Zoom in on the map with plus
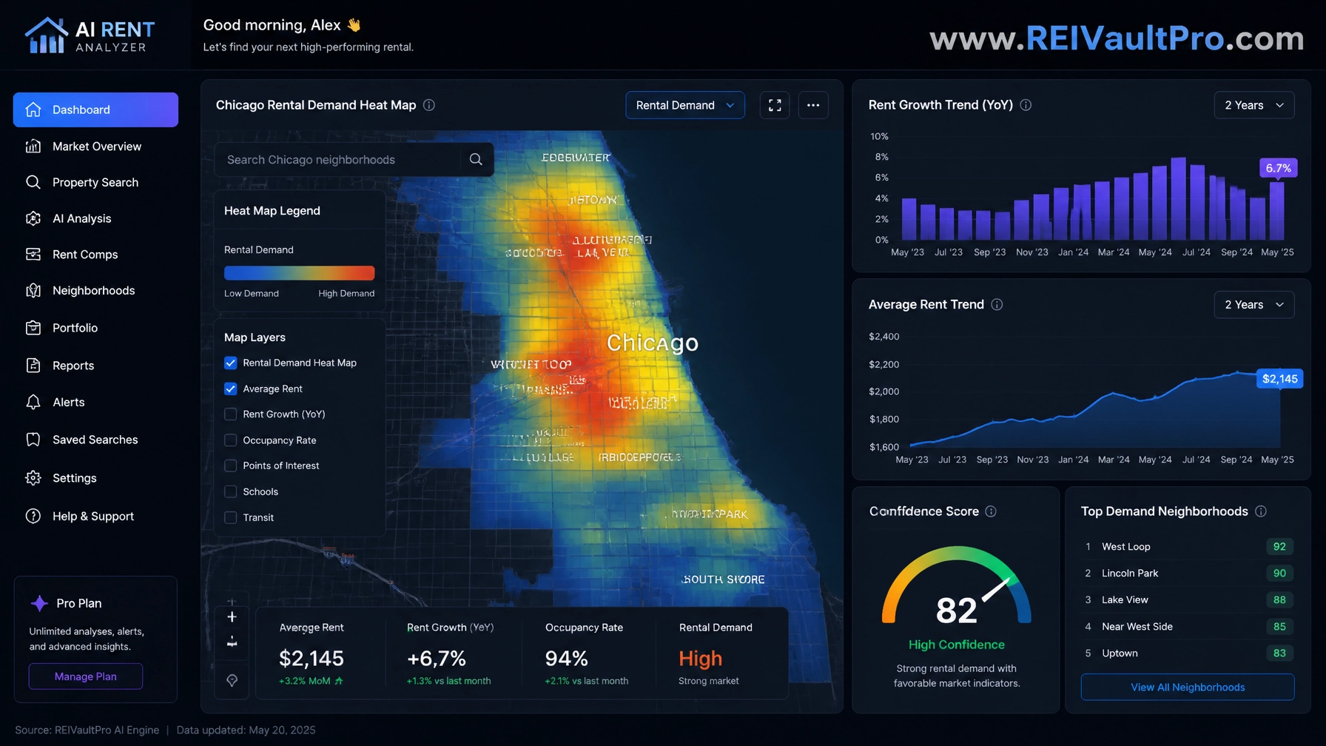 tap(232, 617)
